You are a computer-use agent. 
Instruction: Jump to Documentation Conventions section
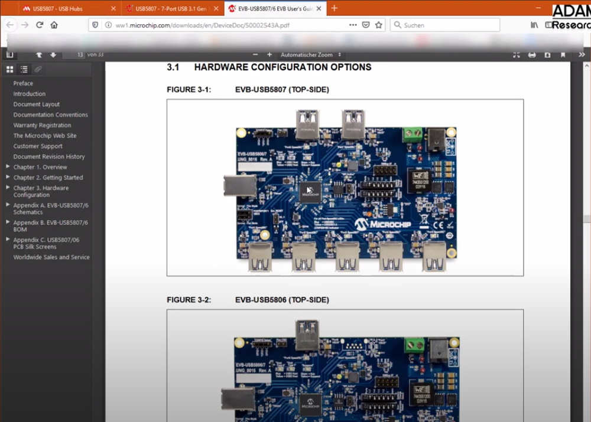[50, 115]
